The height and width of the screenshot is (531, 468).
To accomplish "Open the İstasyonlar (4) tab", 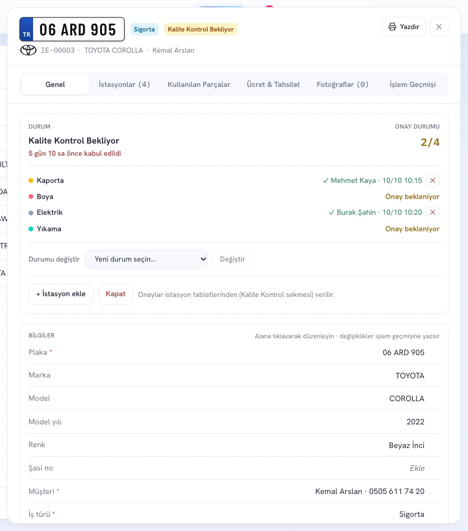I will click(124, 85).
